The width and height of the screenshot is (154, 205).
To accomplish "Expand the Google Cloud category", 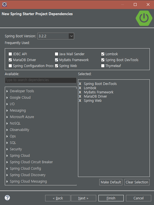I will click(7, 98).
